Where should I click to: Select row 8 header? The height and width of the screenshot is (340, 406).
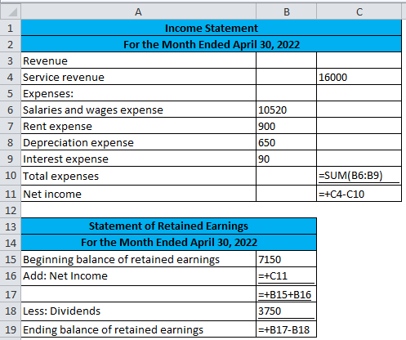coord(11,142)
